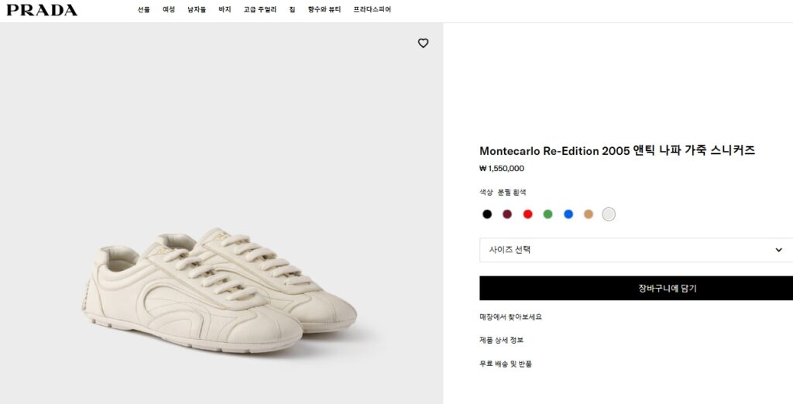The image size is (793, 404).
Task: Click the heart wishlist icon
Action: pyautogui.click(x=423, y=43)
